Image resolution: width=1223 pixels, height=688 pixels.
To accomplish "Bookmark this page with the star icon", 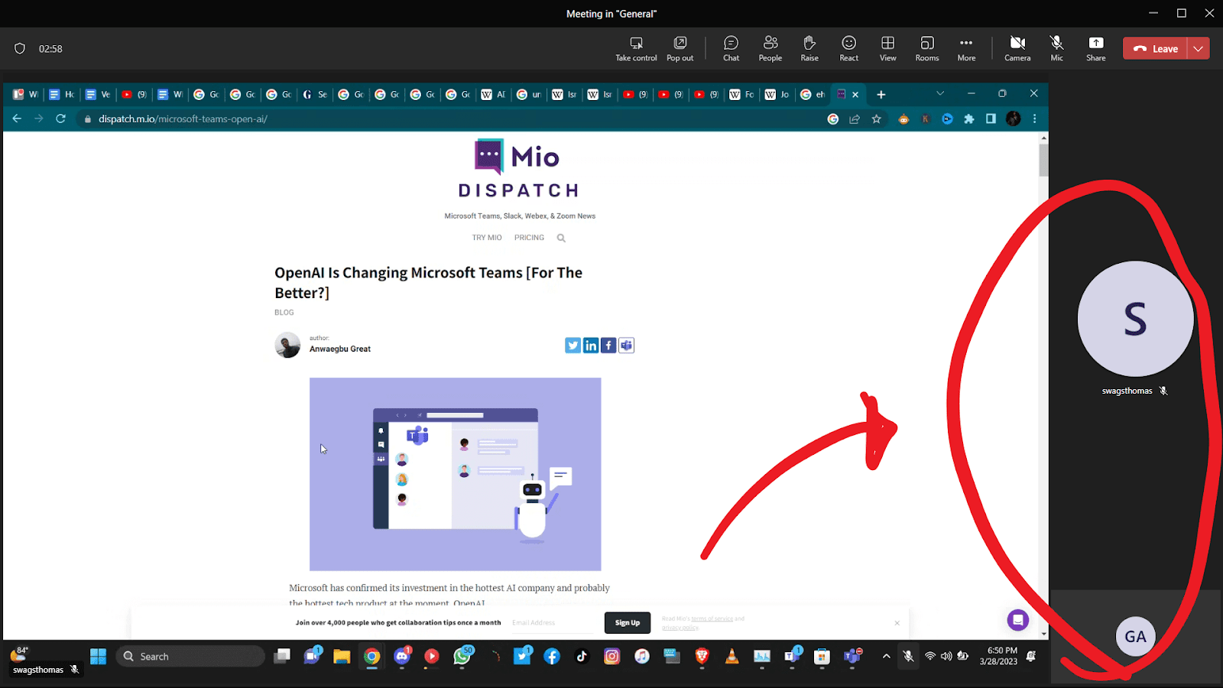I will click(x=877, y=118).
